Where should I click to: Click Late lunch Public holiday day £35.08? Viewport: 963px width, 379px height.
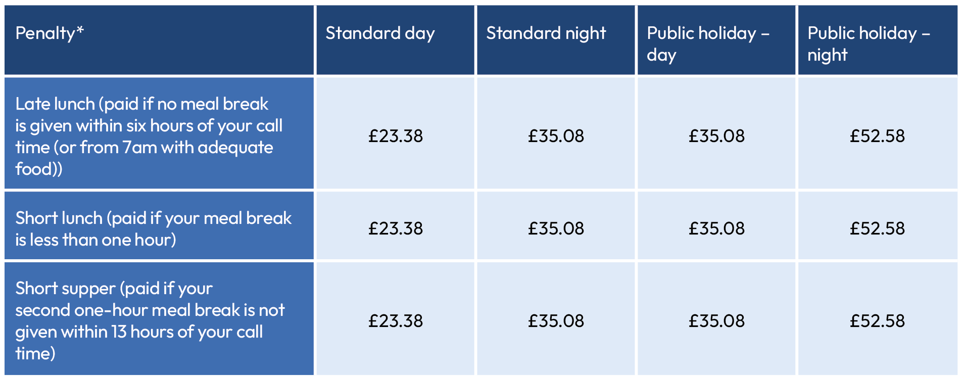click(x=716, y=136)
